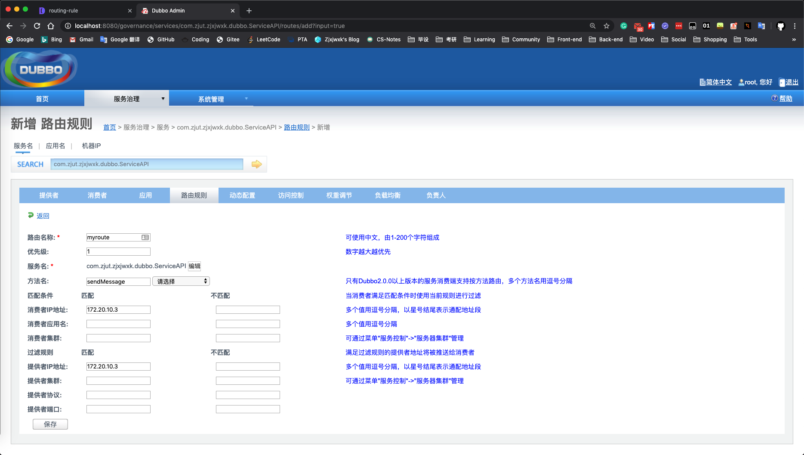Viewport: 804px width, 455px height.
Task: Open the 负责人 tab
Action: 436,195
